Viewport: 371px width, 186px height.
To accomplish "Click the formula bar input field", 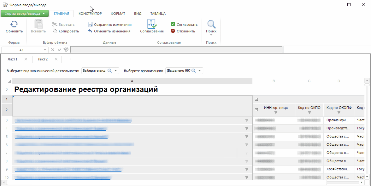I will coord(176,50).
